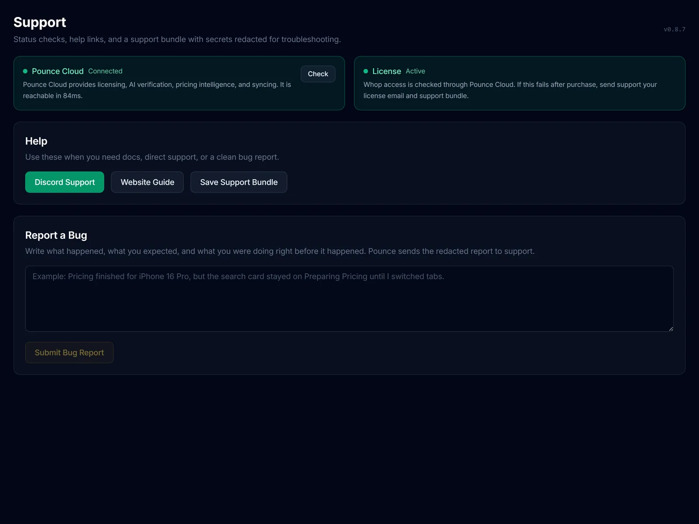Focus the bug report description text area
Screen dimensions: 699x524
pyautogui.click(x=349, y=298)
